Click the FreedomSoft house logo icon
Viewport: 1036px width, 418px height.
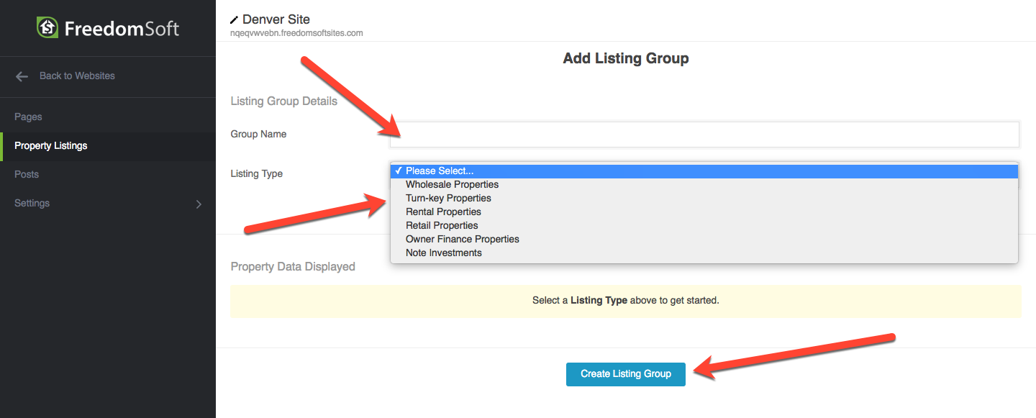(47, 28)
